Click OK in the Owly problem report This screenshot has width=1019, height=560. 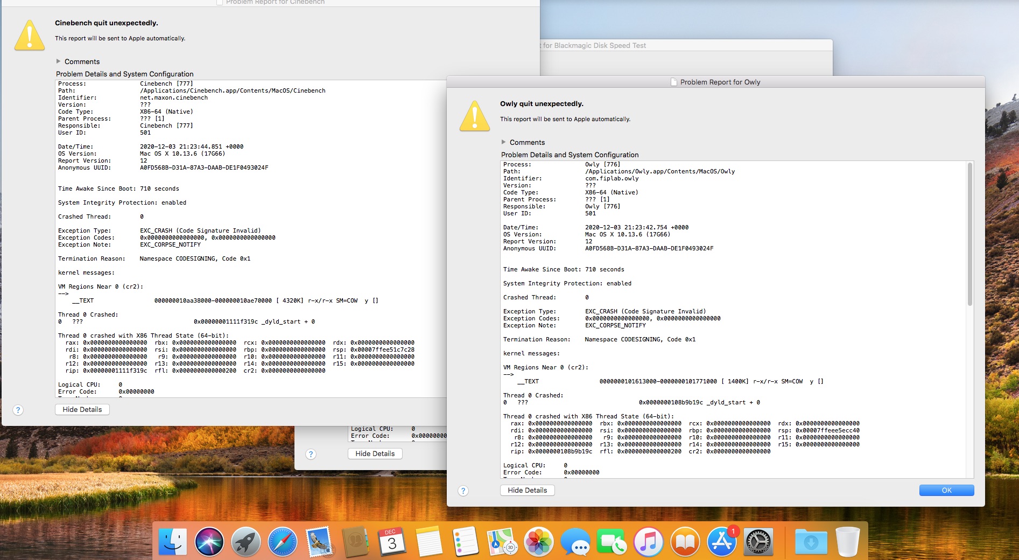(x=946, y=490)
